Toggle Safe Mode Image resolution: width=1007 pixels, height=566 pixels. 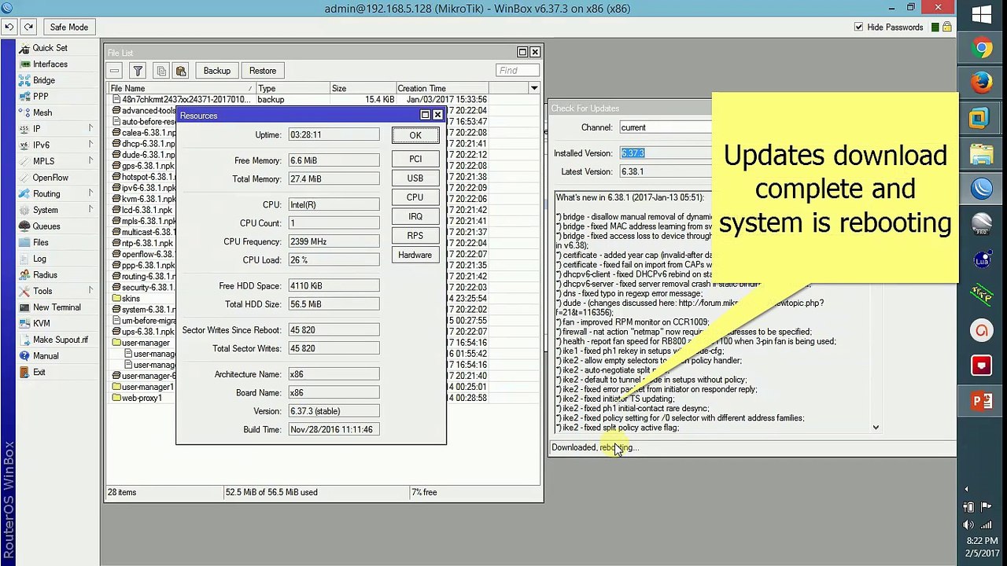click(69, 27)
